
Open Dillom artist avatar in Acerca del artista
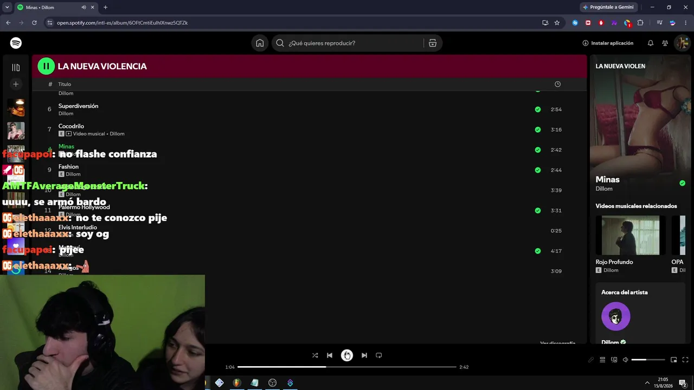point(616,316)
